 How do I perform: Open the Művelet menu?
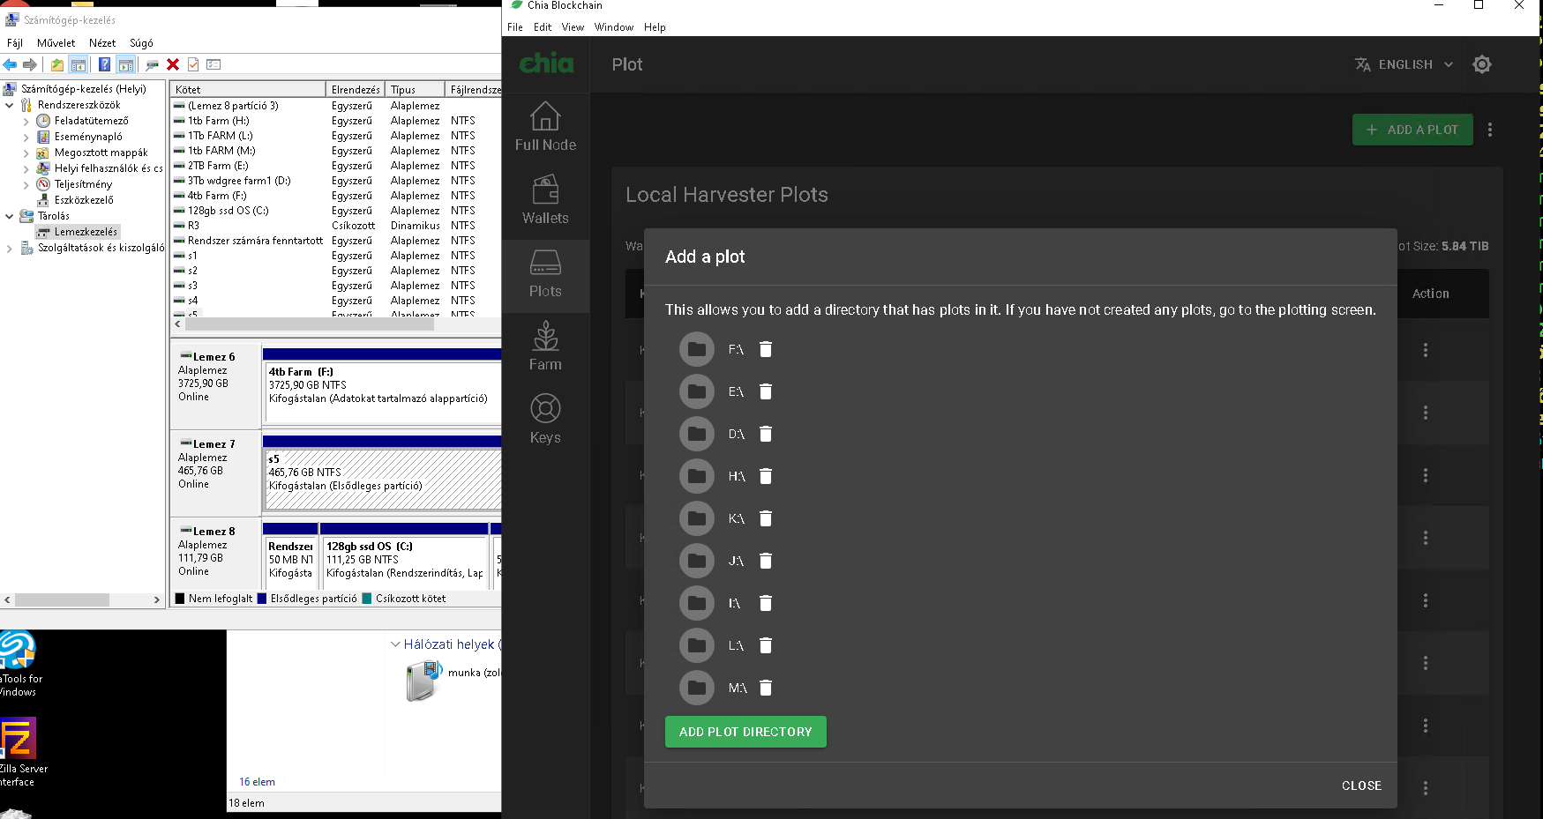pos(56,42)
